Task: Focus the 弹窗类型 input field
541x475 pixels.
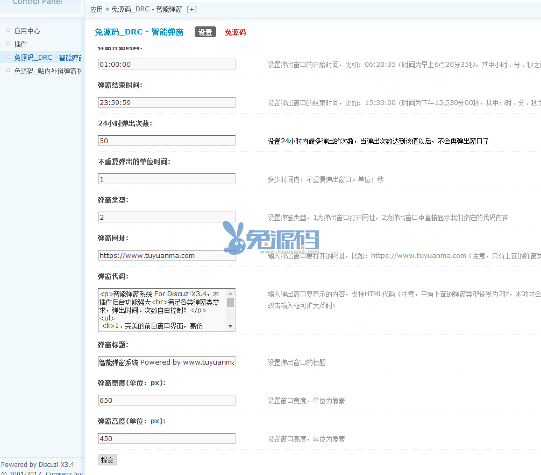Action: 167,217
